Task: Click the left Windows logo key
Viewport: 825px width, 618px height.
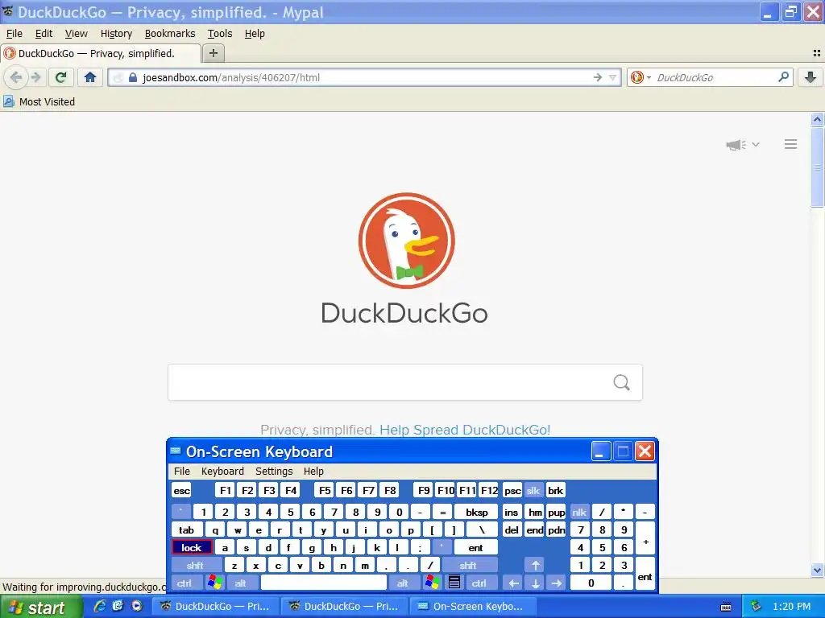Action: pyautogui.click(x=214, y=583)
